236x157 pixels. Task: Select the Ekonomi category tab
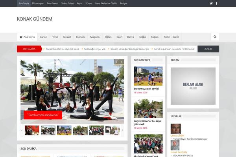[x=81, y=37]
